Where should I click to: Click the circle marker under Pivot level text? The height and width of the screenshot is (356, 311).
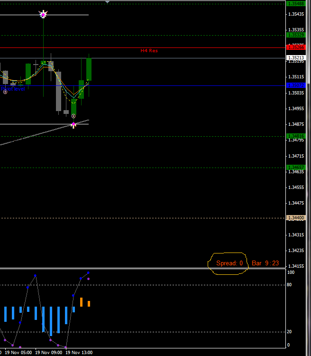(5, 92)
